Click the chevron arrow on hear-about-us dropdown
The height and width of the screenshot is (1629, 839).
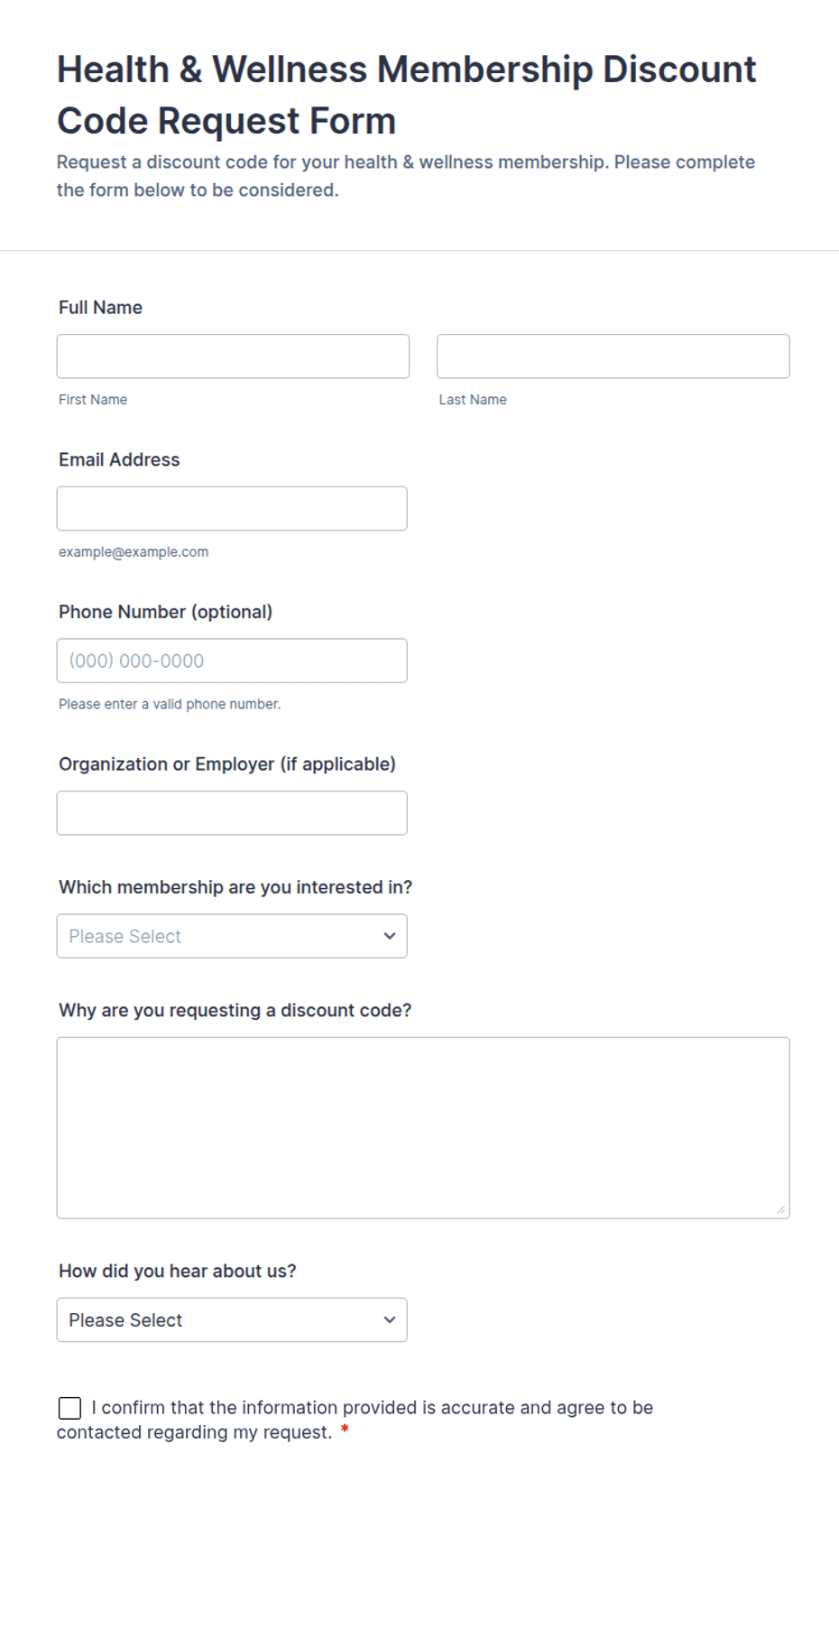tap(390, 1320)
